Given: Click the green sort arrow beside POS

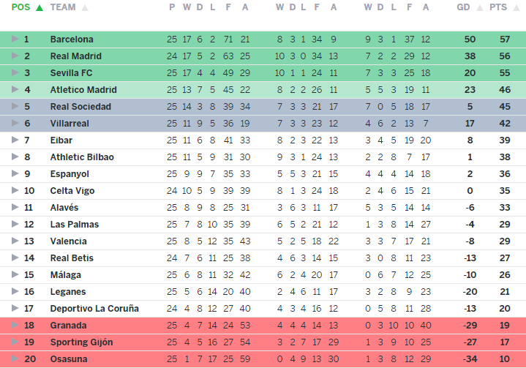Looking at the screenshot, I should pos(39,8).
